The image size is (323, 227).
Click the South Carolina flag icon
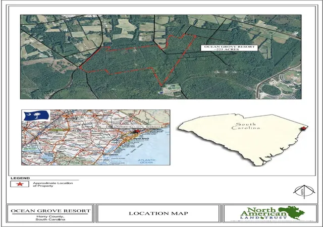37,116
